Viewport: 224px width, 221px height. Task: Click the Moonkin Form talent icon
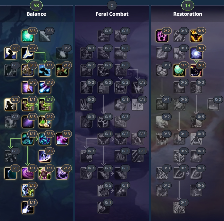(28, 139)
